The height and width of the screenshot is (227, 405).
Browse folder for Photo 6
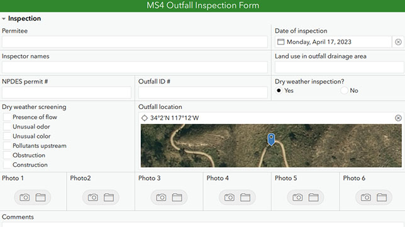pos(382,198)
